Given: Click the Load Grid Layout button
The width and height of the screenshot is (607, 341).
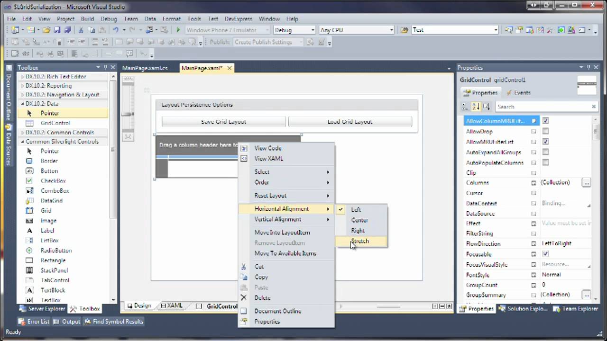Looking at the screenshot, I should pyautogui.click(x=350, y=122).
